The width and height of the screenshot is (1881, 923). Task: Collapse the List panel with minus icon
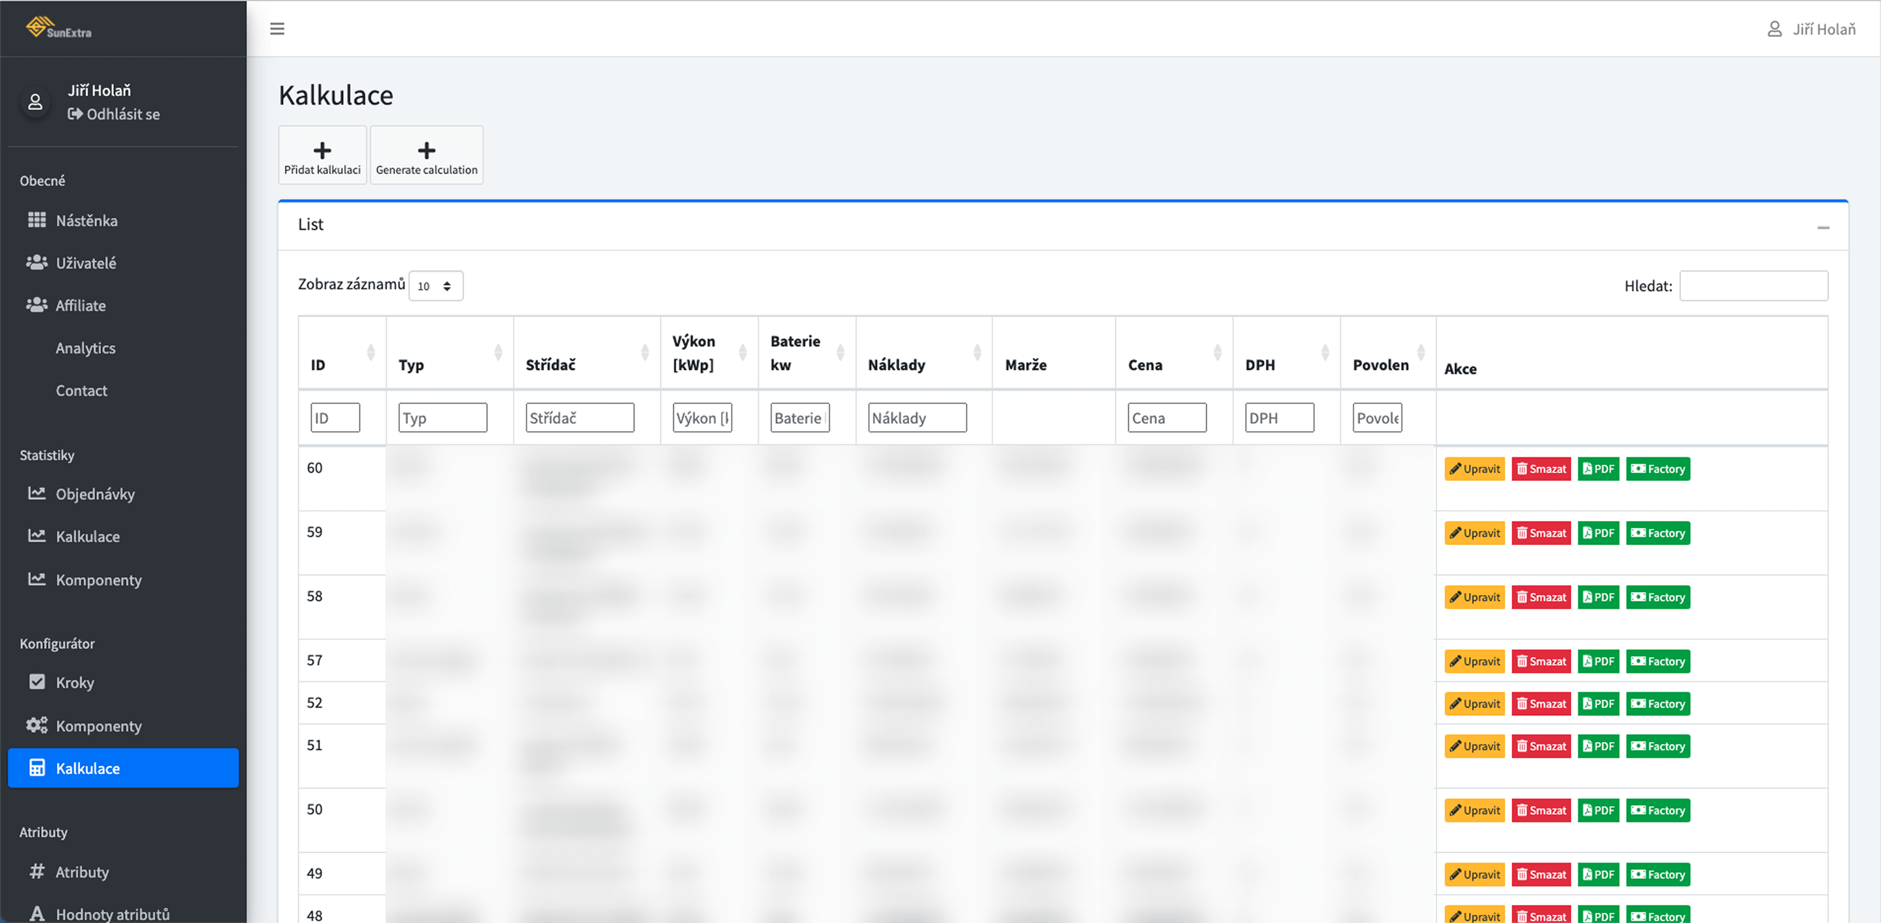1823,227
